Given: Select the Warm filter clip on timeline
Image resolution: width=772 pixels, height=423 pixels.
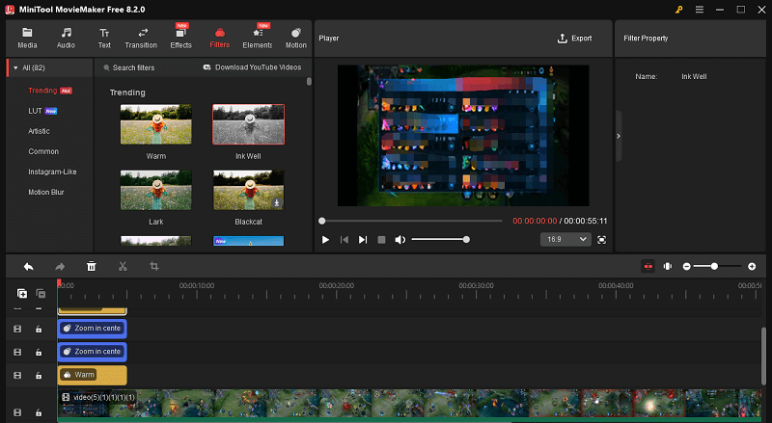Looking at the screenshot, I should pos(92,375).
